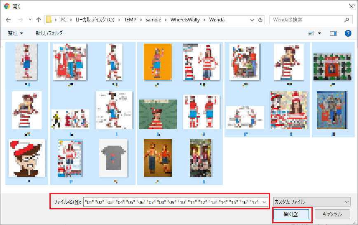Select the blue book cover thumbnail
The height and width of the screenshot is (225, 358).
pos(332,110)
